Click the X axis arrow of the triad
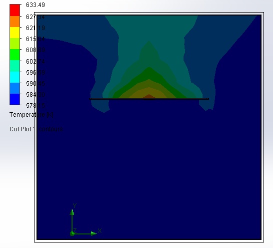The image size is (273, 248). click(x=93, y=233)
